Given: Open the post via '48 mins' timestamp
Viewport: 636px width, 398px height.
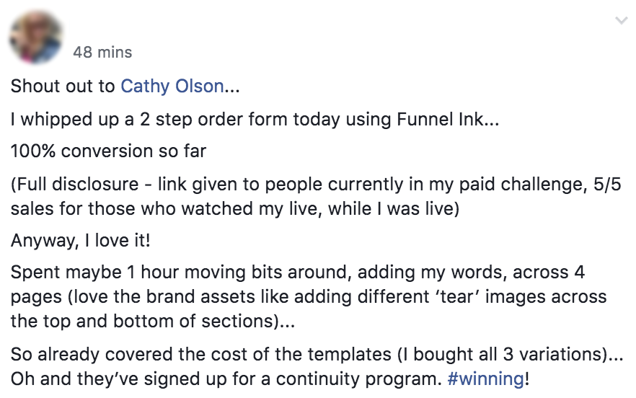Looking at the screenshot, I should tap(103, 53).
